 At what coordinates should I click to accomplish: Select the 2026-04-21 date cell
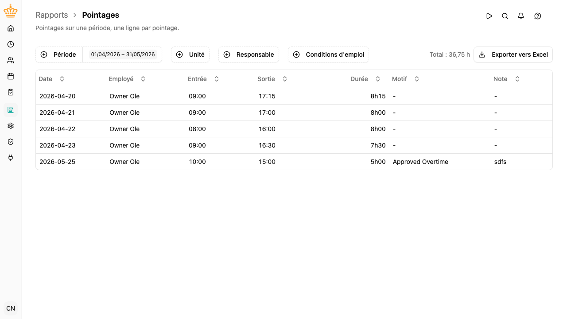(x=57, y=113)
